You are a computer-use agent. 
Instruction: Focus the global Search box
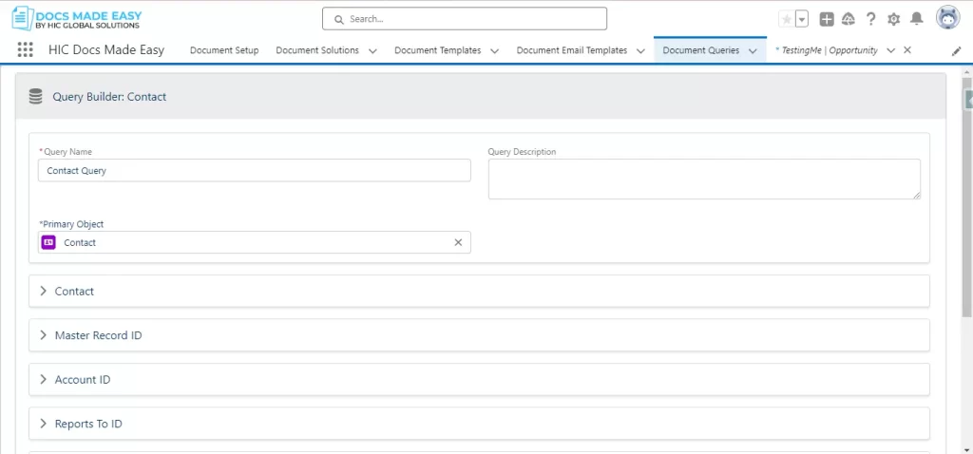[x=464, y=19]
